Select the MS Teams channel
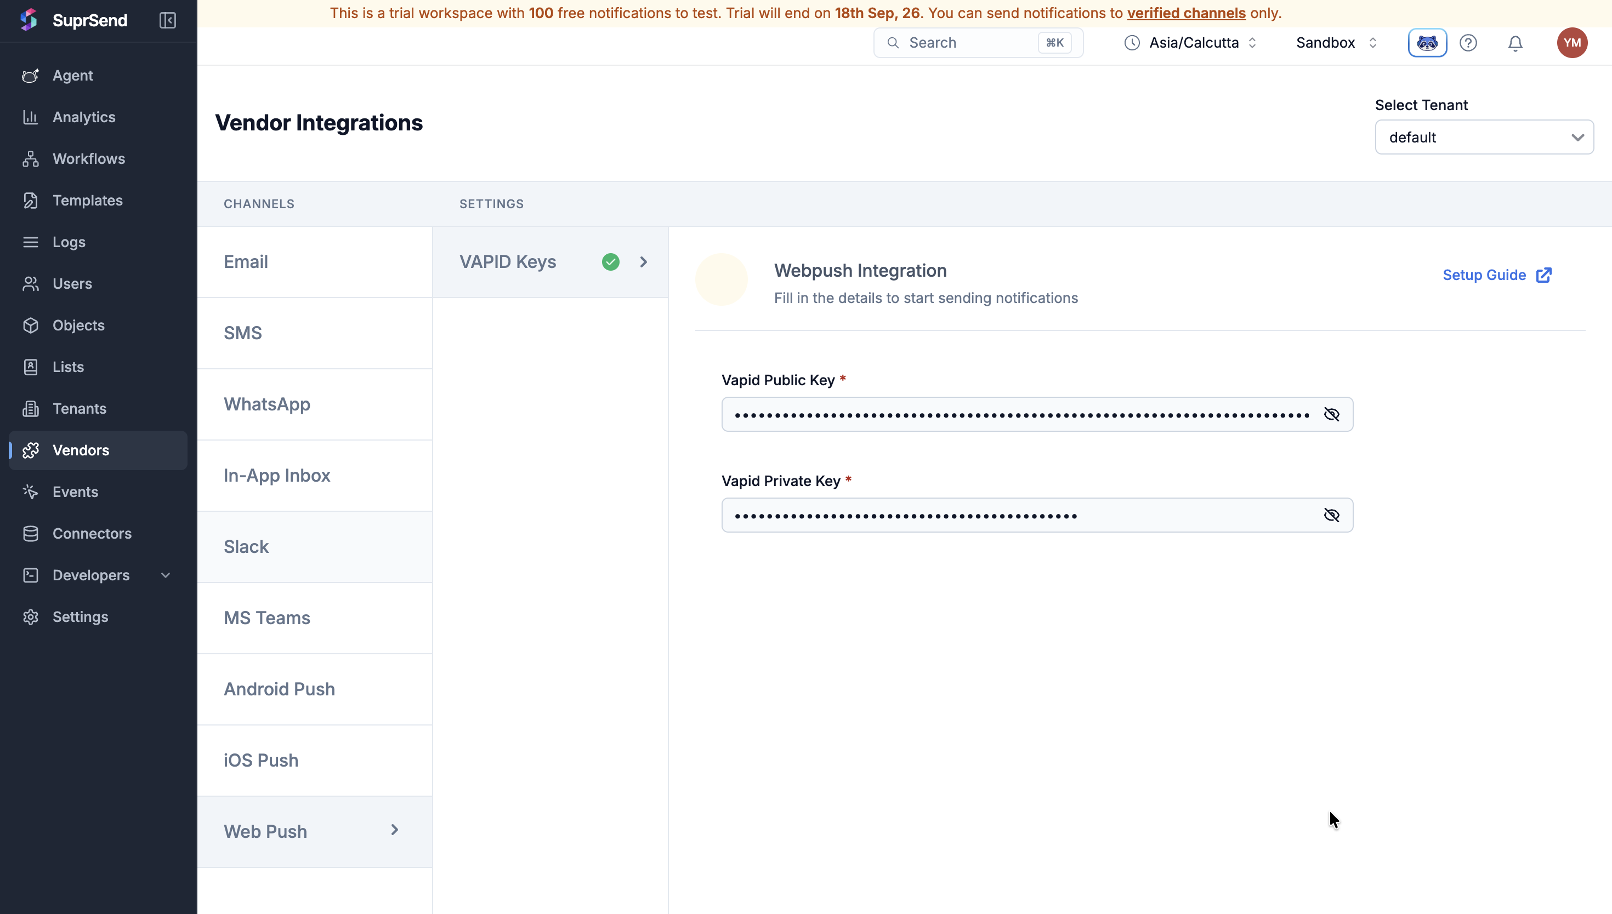The image size is (1612, 914). pos(315,618)
